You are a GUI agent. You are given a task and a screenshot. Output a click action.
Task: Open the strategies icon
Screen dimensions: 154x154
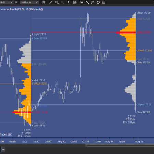[92, 2]
